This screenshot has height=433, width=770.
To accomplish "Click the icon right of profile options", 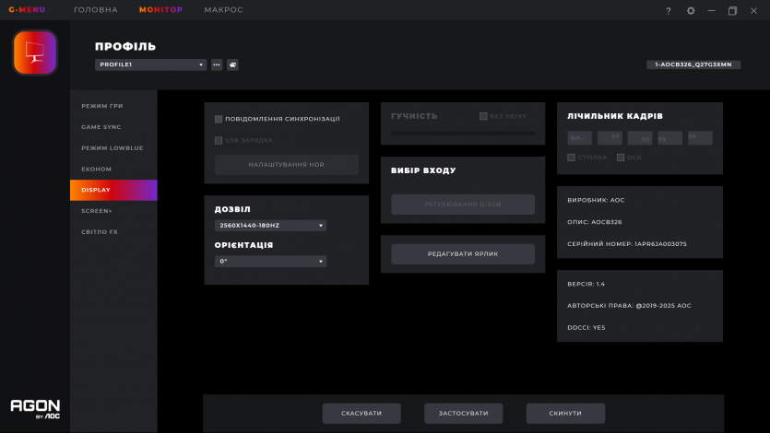I will click(x=232, y=64).
